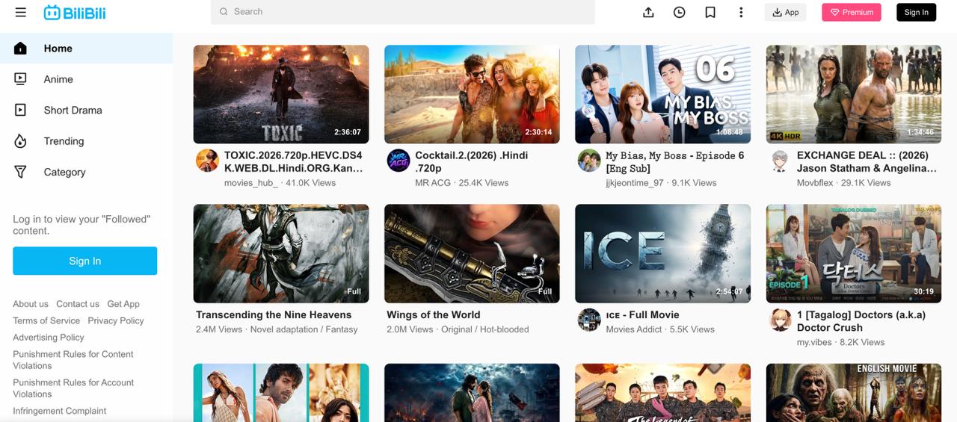Open the three-dot more options icon
This screenshot has height=422, width=957.
(741, 12)
